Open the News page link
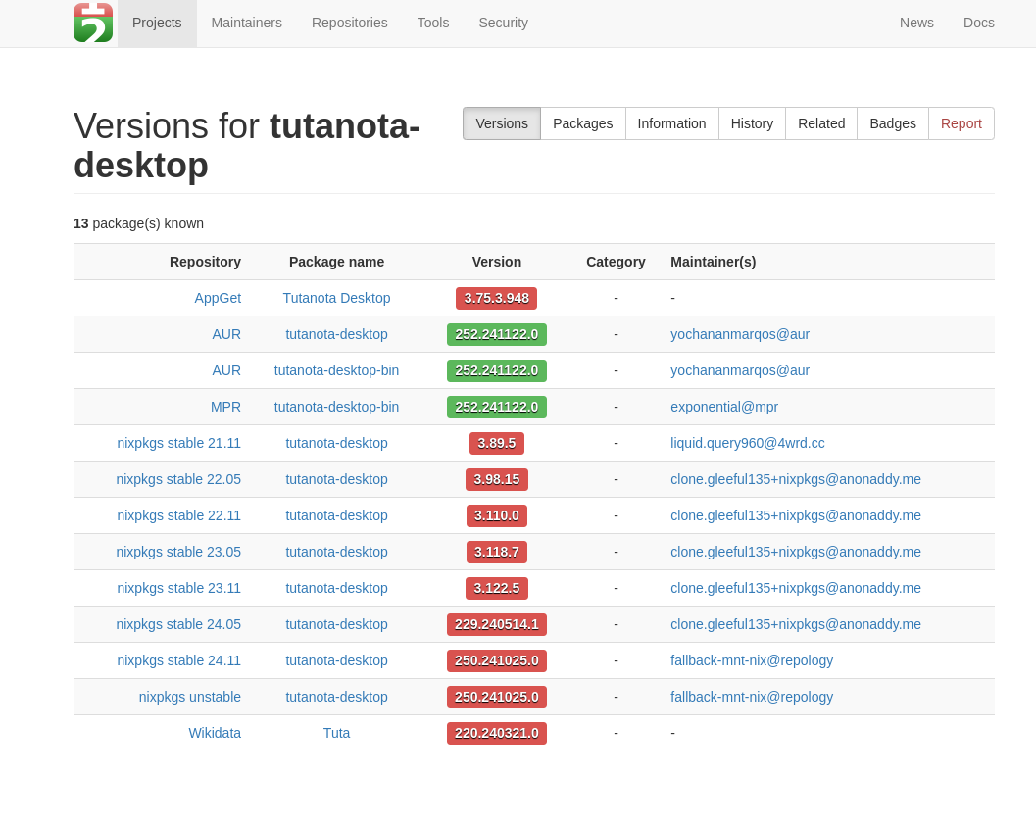Viewport: 1036px width, 827px height. [916, 23]
